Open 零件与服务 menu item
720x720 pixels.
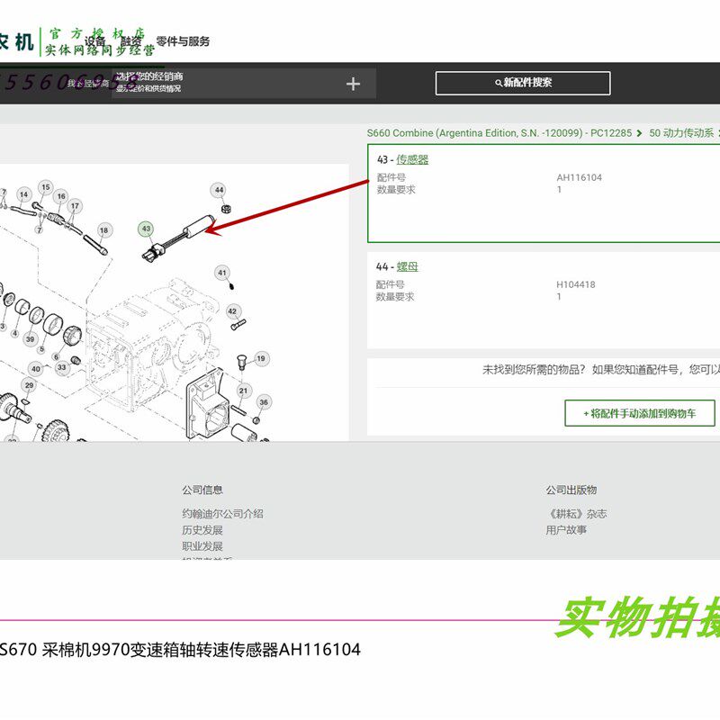[x=183, y=41]
